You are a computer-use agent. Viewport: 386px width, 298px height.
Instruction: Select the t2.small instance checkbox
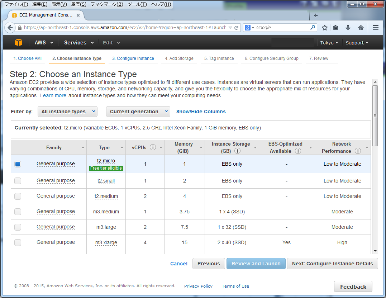click(18, 181)
